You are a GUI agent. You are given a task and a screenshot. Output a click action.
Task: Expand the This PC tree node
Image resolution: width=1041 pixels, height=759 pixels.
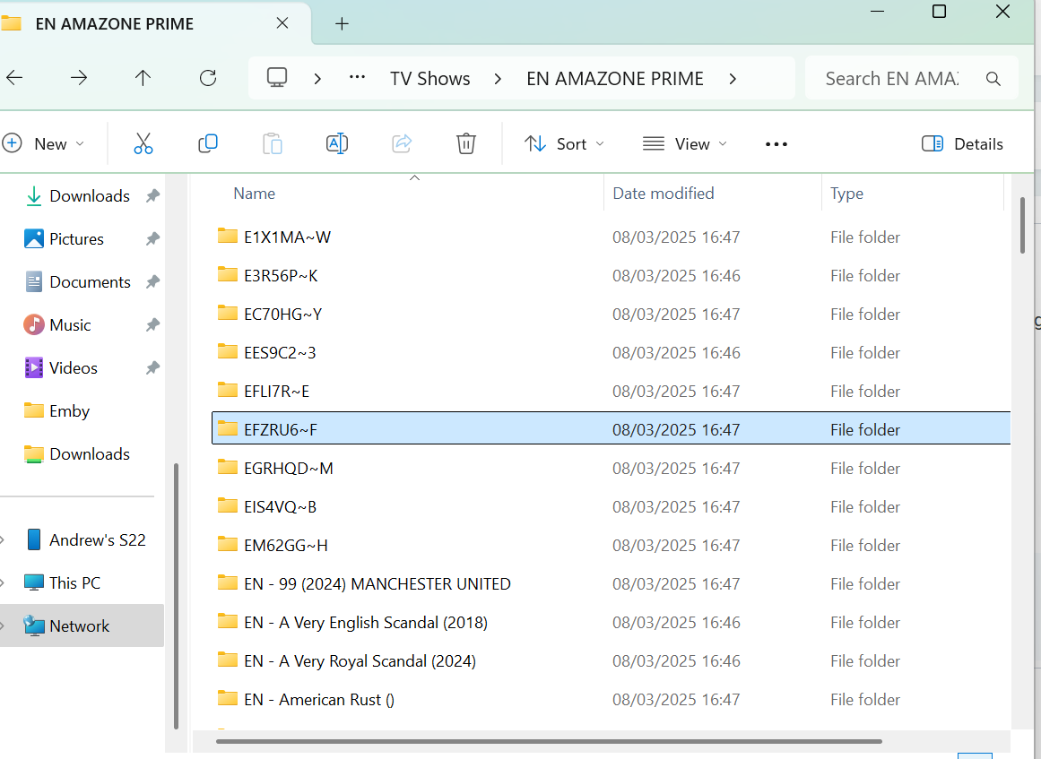tap(4, 583)
